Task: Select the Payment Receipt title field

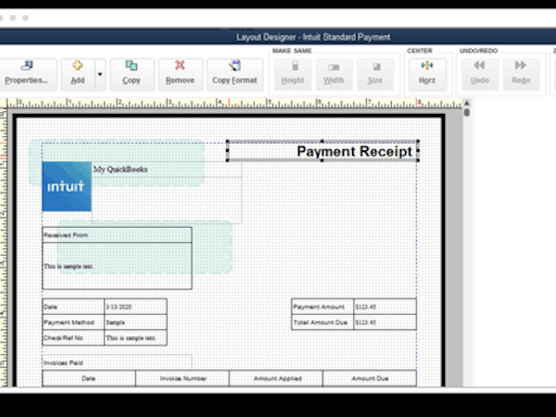Action: pos(322,151)
